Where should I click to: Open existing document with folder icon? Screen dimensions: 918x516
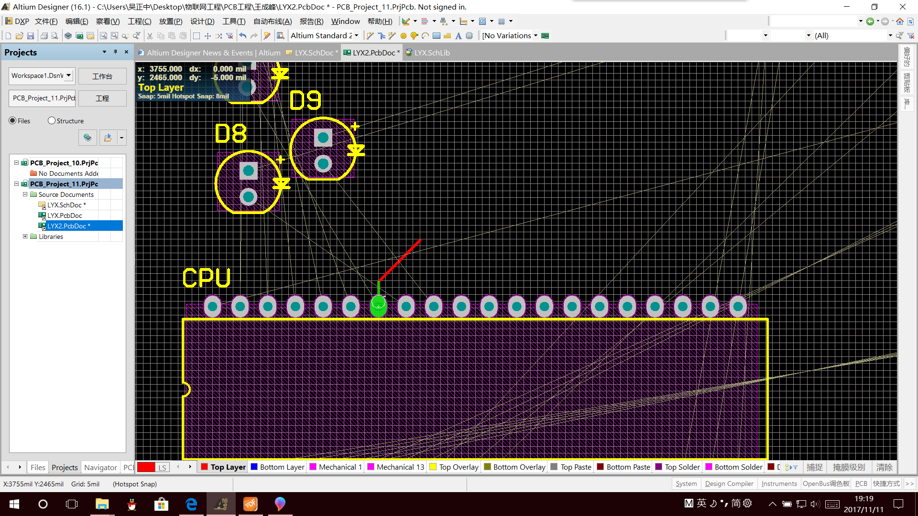pos(19,36)
